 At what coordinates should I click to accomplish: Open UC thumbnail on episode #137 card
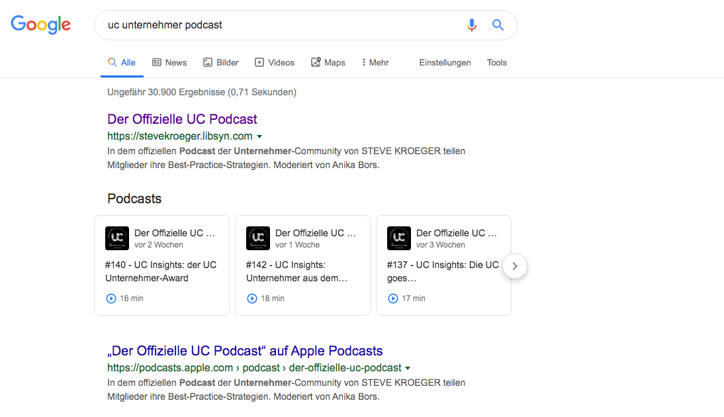399,238
